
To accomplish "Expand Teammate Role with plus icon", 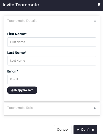I will [x=95, y=108].
